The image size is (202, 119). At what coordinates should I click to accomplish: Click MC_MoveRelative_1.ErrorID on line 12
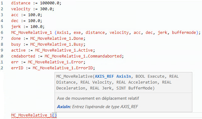63,68
